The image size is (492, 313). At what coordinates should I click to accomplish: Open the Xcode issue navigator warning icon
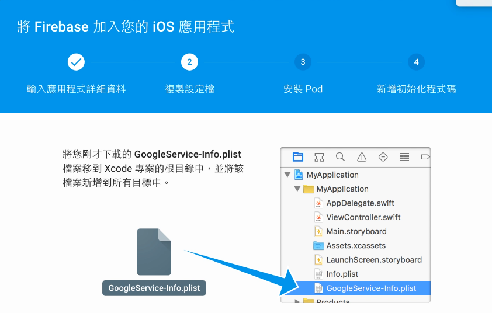click(x=362, y=157)
